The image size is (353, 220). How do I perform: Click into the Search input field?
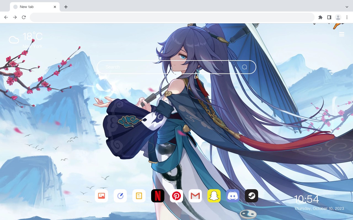click(176, 67)
